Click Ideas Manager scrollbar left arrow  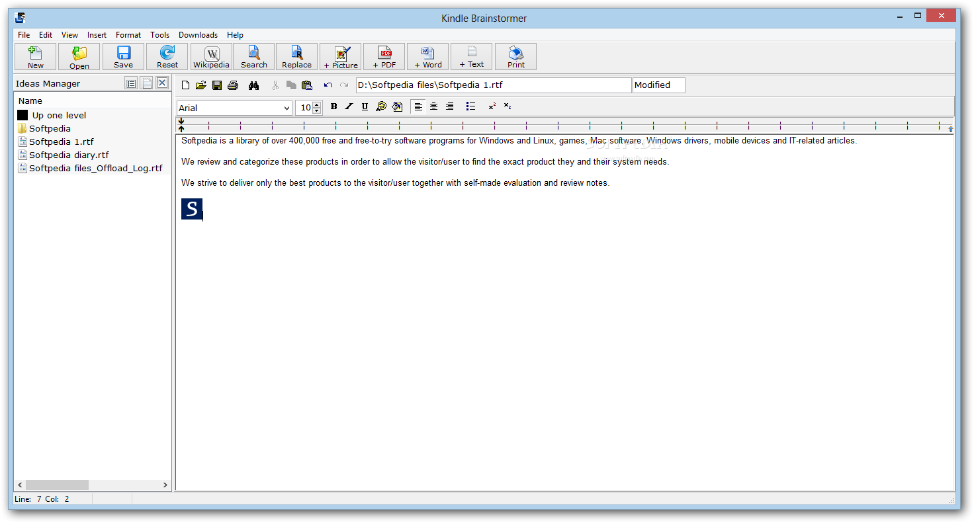pyautogui.click(x=20, y=485)
